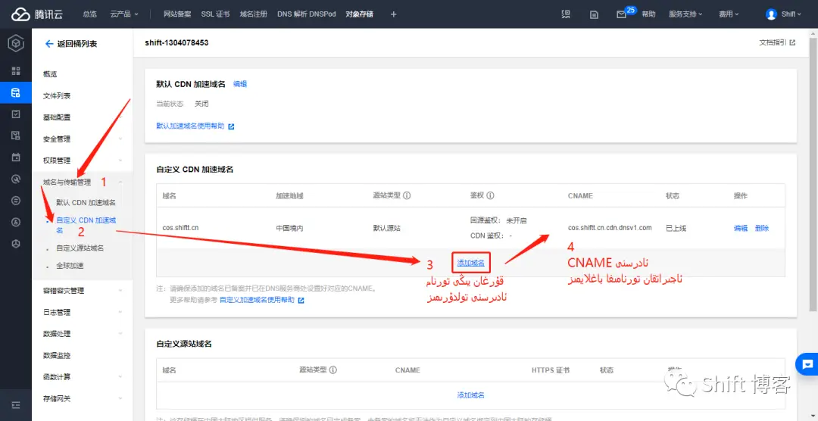The width and height of the screenshot is (818, 421).
Task: Go to 总览 in the top navigation
Action: click(x=89, y=14)
